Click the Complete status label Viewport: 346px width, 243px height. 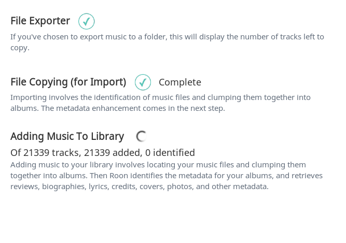(x=180, y=82)
